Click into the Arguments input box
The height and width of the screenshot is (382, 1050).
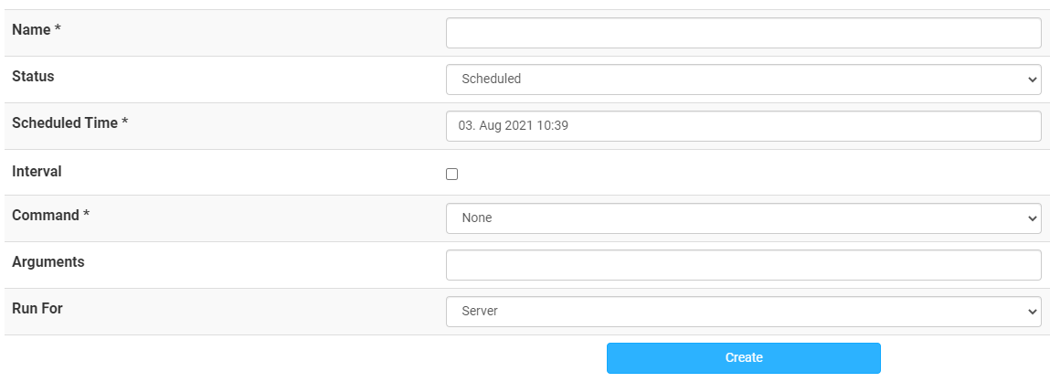[743, 265]
